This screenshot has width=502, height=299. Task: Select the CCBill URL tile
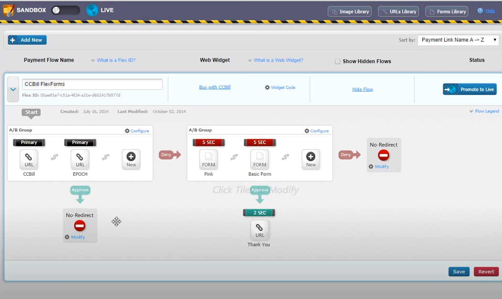29,160
